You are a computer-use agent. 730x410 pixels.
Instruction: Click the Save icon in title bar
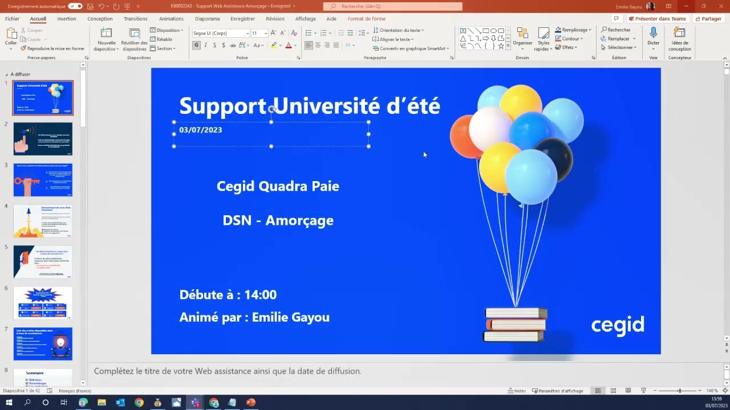(89, 6)
